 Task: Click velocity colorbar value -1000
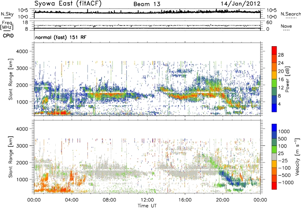click(x=286, y=182)
